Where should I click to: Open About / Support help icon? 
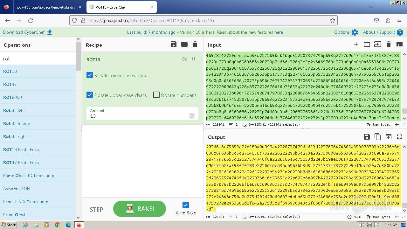coord(400,32)
